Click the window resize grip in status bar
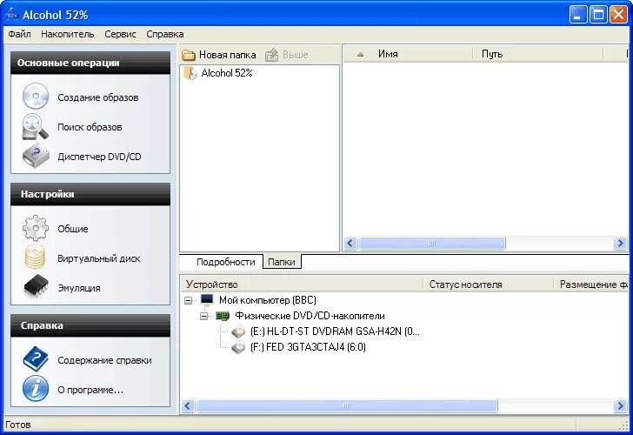Viewport: 633px width, 435px height. point(623,425)
